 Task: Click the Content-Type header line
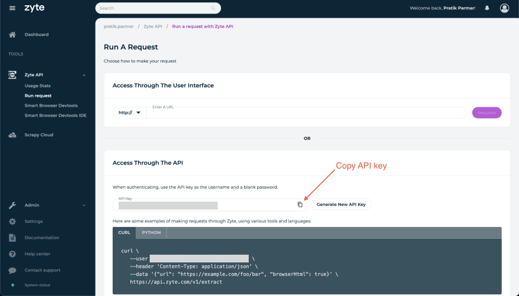[x=193, y=267]
